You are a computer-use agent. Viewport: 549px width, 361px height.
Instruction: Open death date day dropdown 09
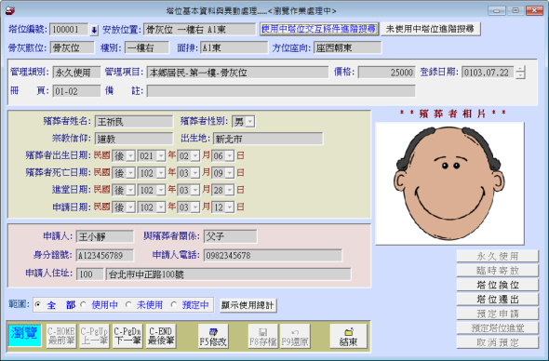point(229,173)
